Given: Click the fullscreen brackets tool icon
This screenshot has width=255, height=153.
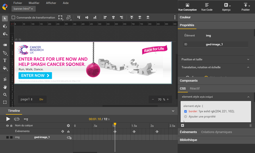Looking at the screenshot, I should click(x=5, y=102).
